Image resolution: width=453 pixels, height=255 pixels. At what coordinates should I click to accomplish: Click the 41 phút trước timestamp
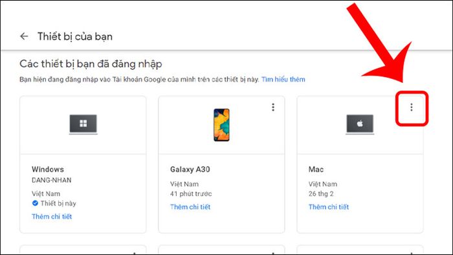(191, 194)
